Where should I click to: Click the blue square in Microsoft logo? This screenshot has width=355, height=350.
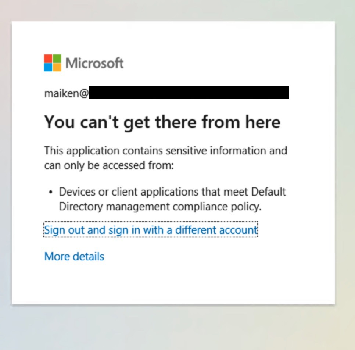pos(48,67)
